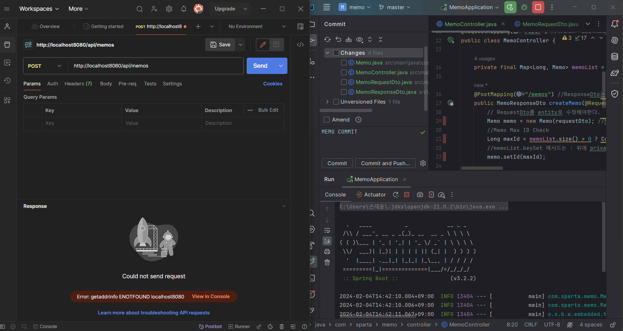Open commit message history clock

pyautogui.click(x=358, y=120)
